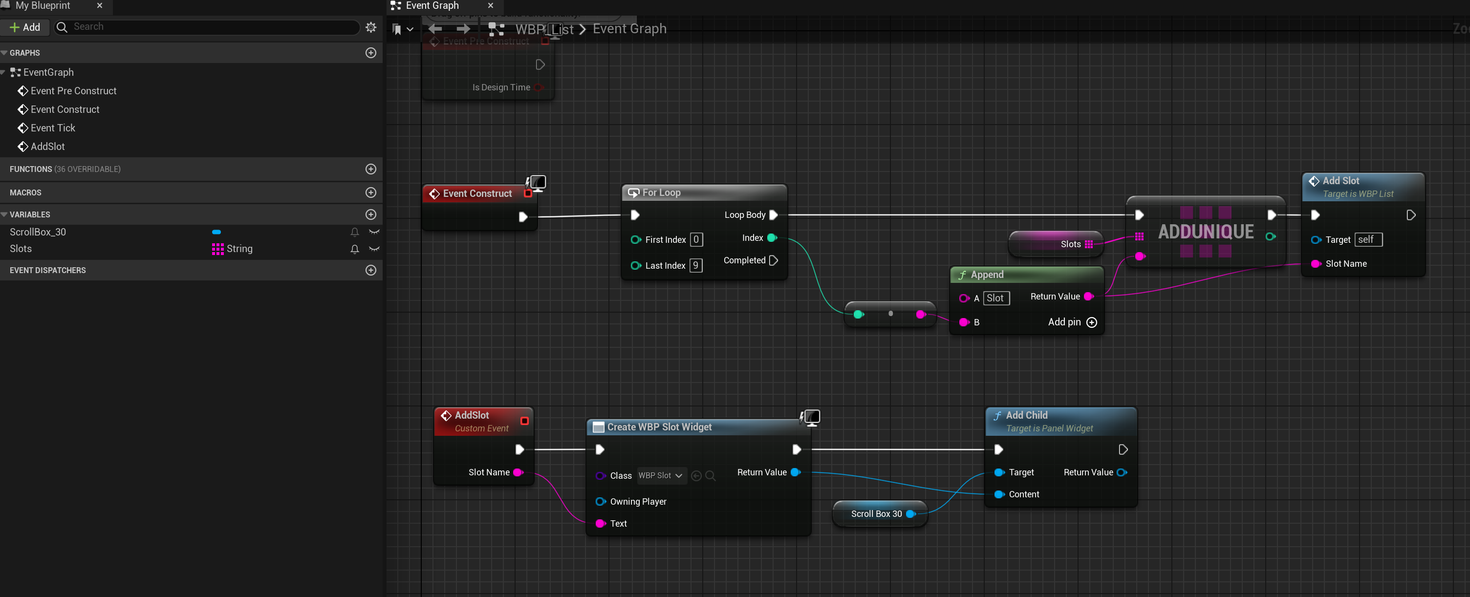This screenshot has width=1470, height=597.
Task: Add a new variable with plus icon
Action: (371, 214)
